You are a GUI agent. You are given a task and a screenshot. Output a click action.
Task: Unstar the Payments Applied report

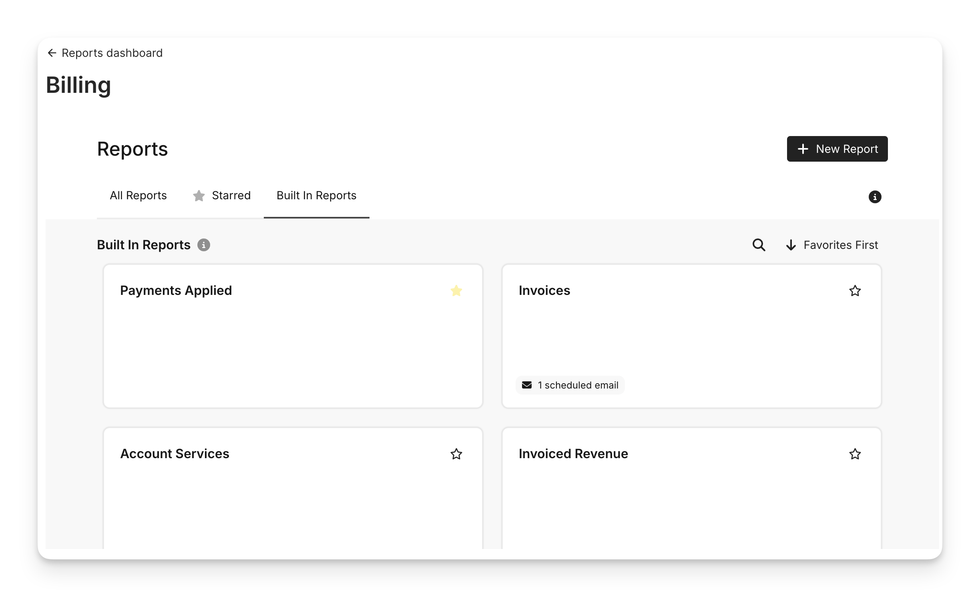coord(456,290)
